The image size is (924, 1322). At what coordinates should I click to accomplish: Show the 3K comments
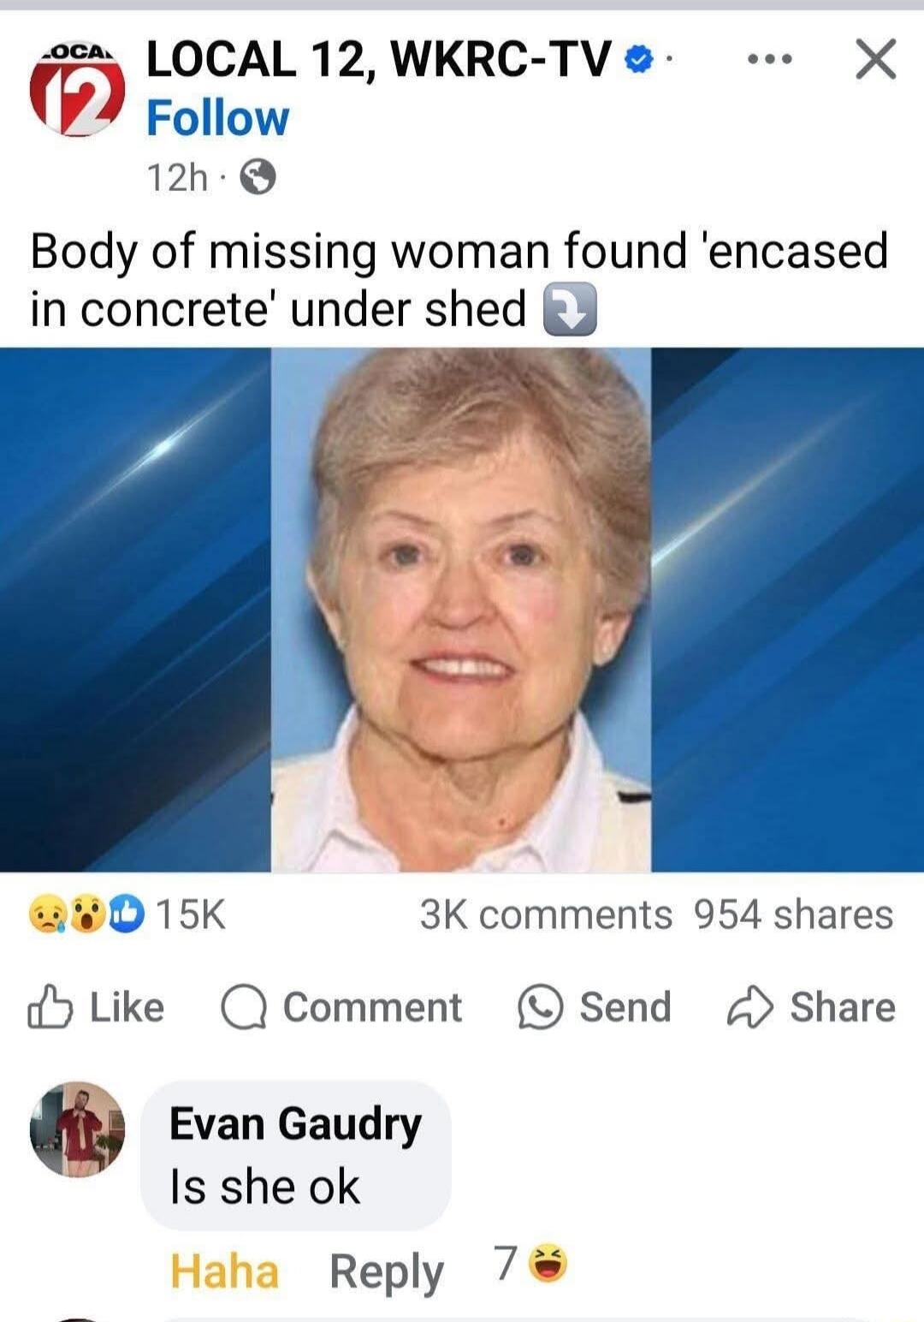[x=546, y=914]
